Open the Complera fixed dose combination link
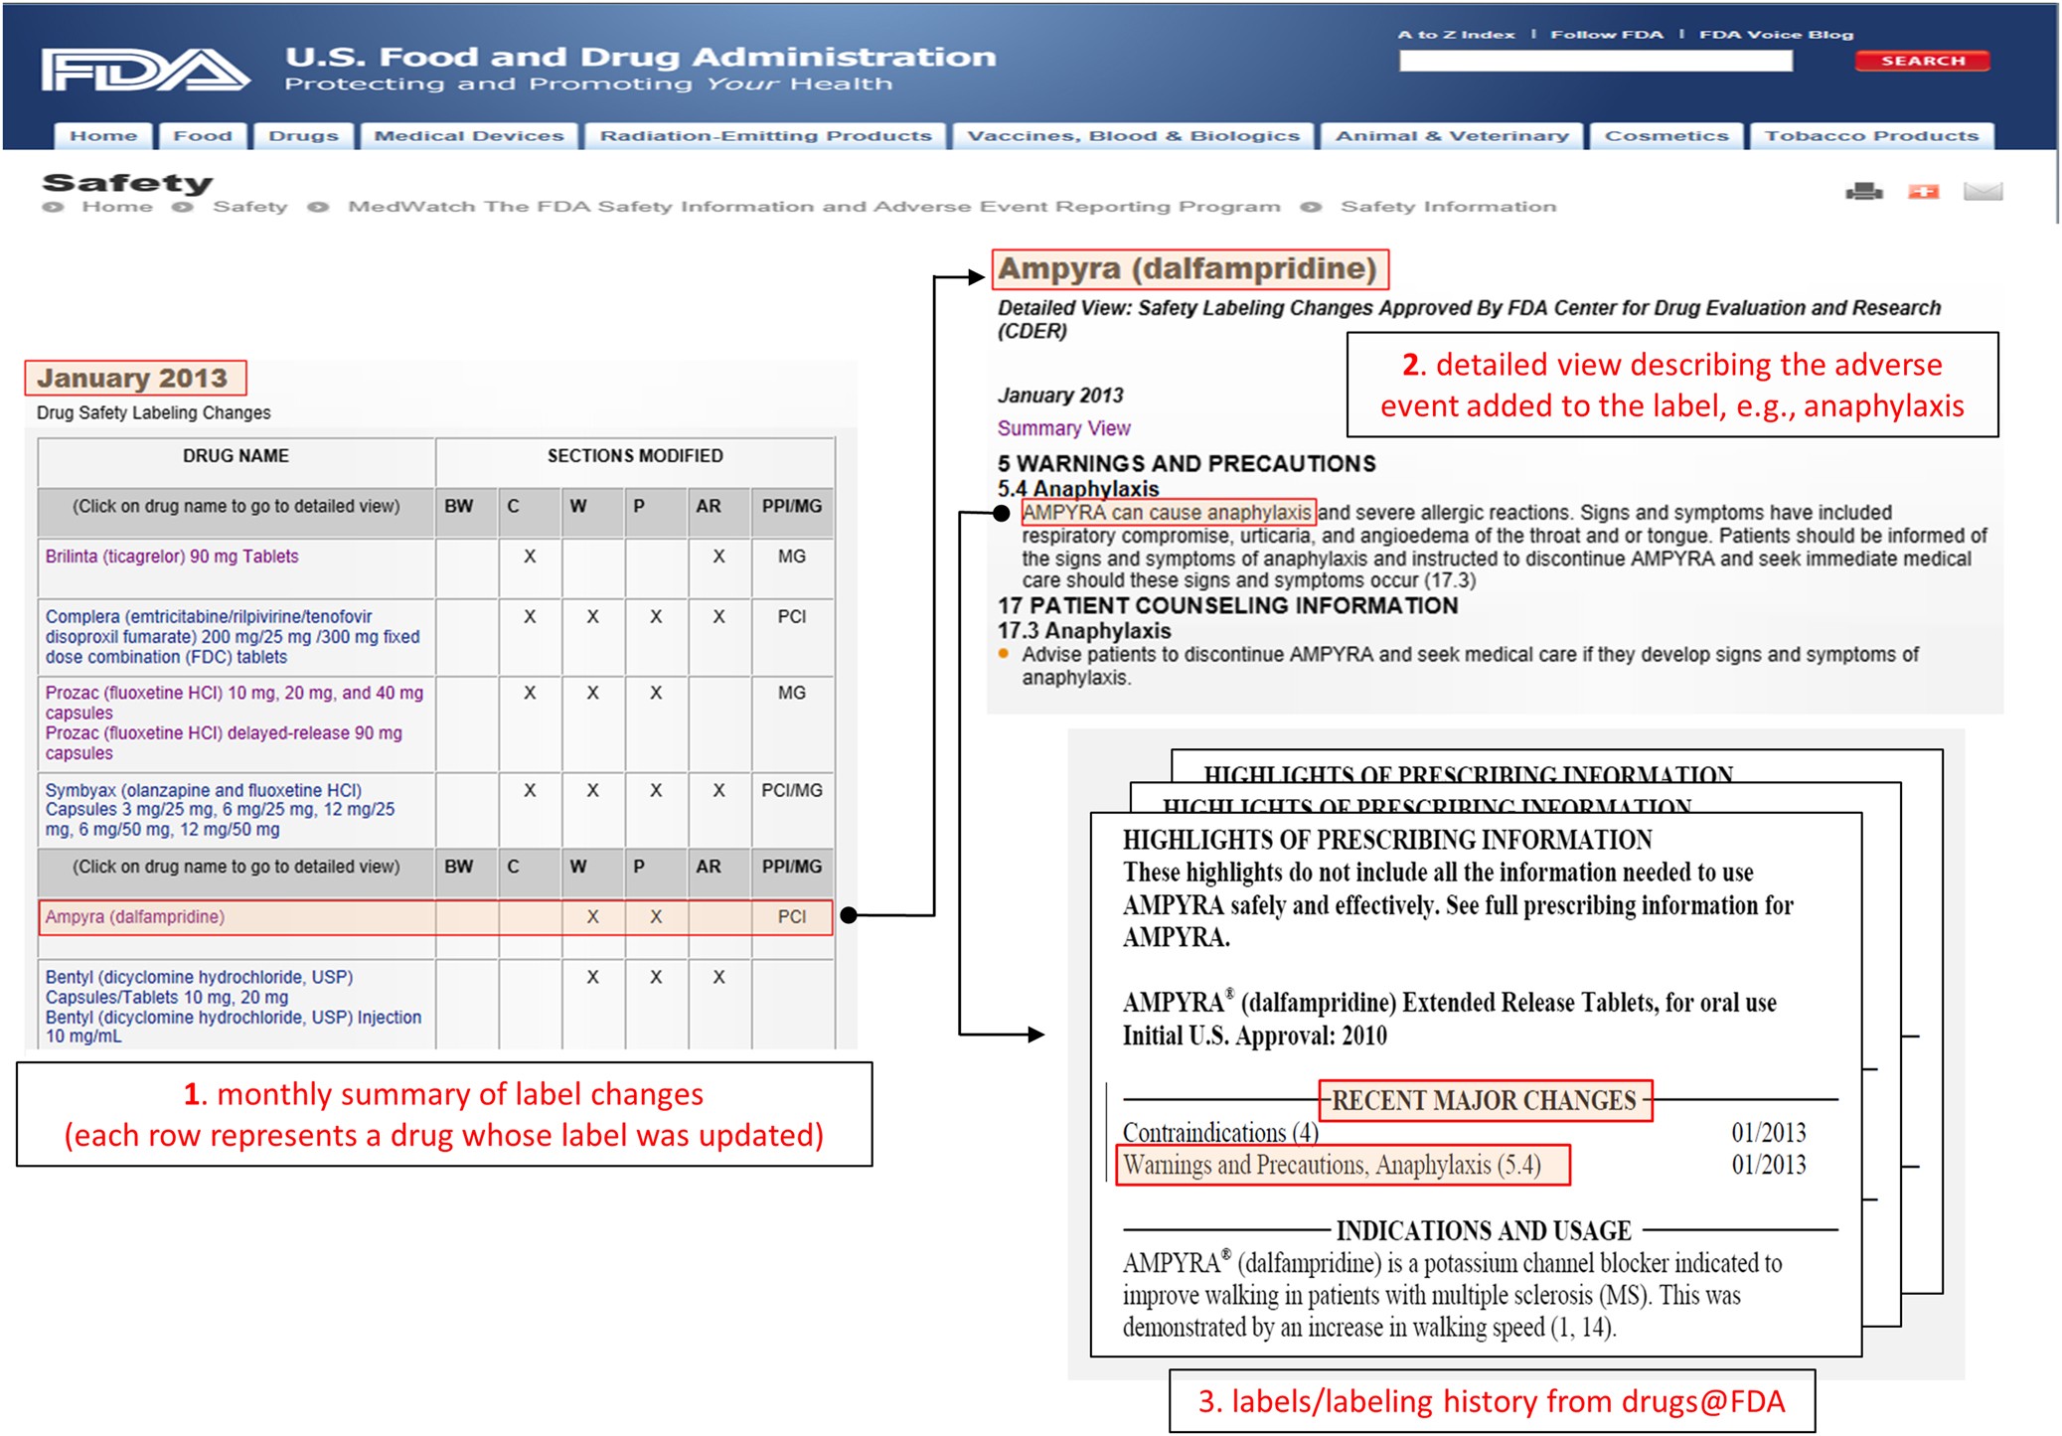2062x1436 pixels. coord(233,636)
